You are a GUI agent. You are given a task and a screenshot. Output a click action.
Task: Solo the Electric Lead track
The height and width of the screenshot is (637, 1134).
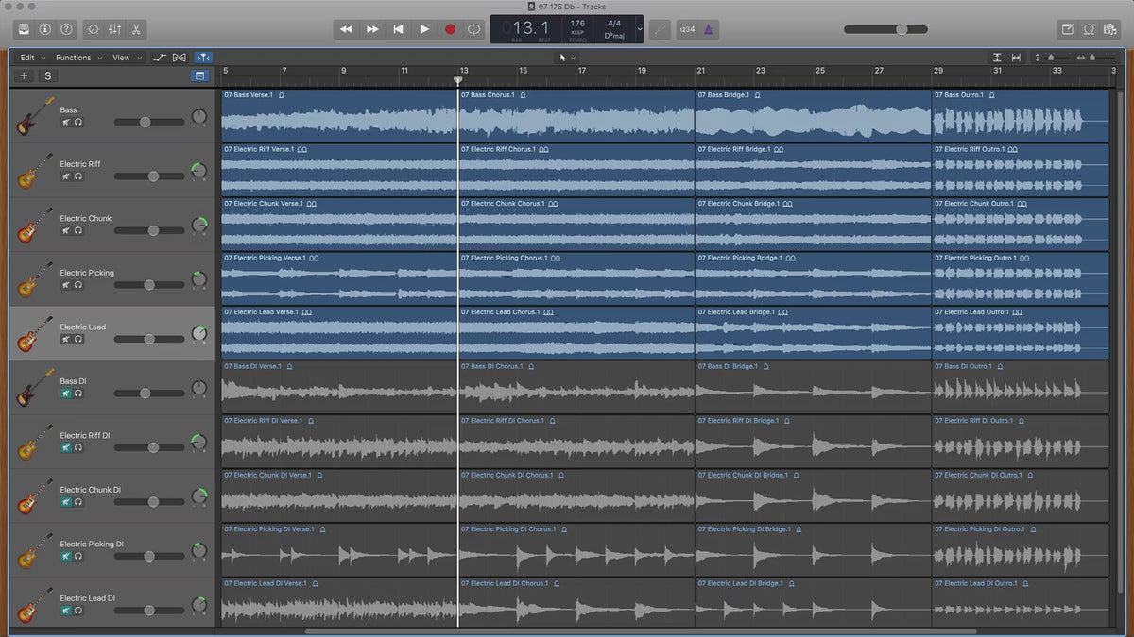click(x=78, y=339)
